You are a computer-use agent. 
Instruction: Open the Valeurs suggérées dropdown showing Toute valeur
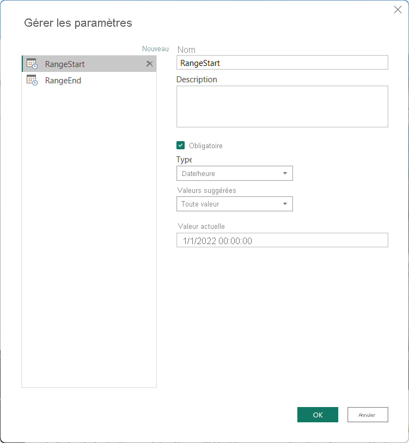tap(234, 204)
